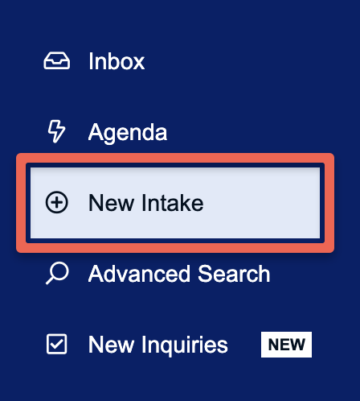Screen dimensions: 360x401
Task: Click the Inbox tray icon
Action: (x=57, y=61)
